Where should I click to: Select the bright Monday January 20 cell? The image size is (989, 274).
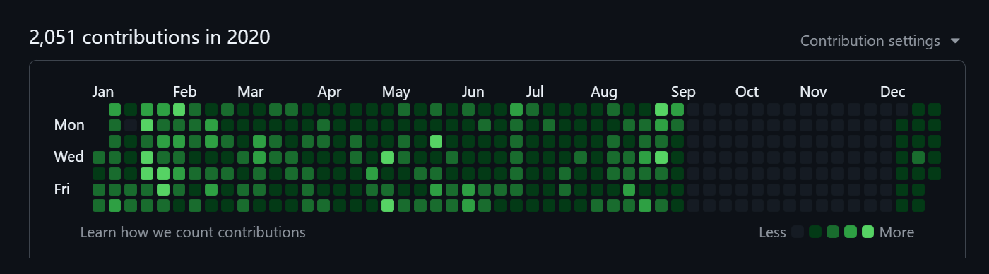tap(147, 125)
